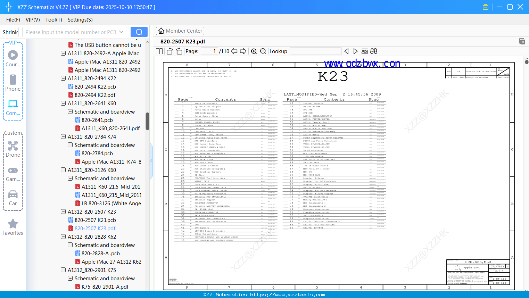Select the 820-2507 K23.pdf tab
This screenshot has height=298, width=529.
coord(183,42)
